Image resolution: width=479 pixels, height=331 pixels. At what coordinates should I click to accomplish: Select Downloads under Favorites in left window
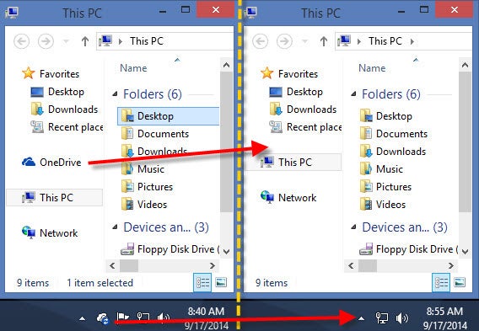(x=64, y=109)
